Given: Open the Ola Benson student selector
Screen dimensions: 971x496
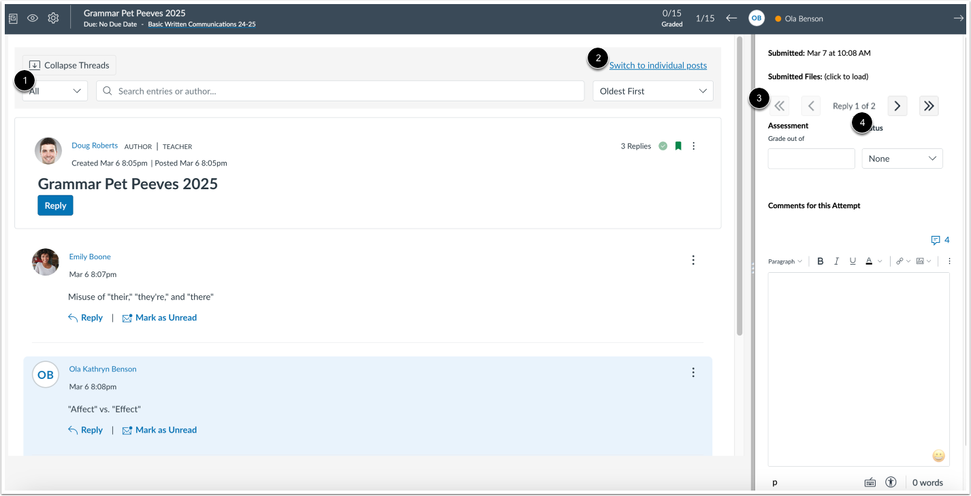Looking at the screenshot, I should tap(803, 18).
